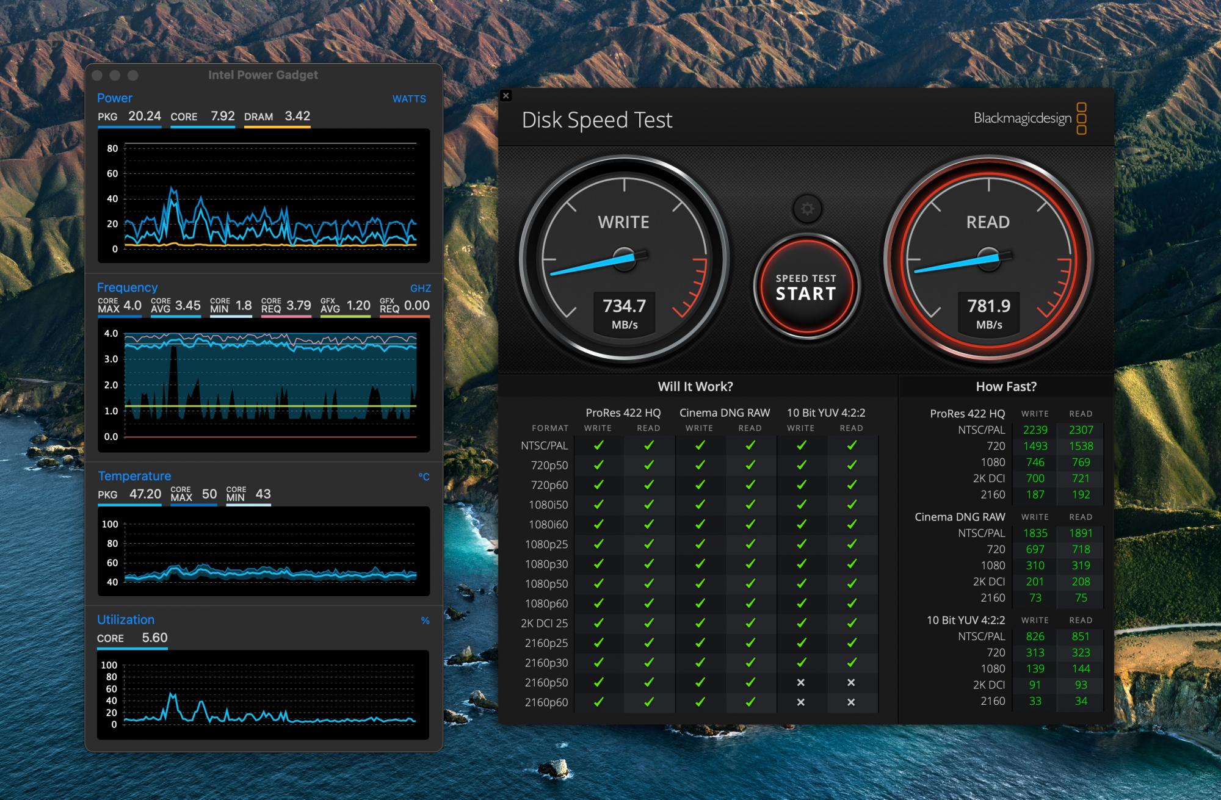The width and height of the screenshot is (1221, 800).
Task: Click the 2160p50 10 Bit YUV write X mark
Action: (800, 682)
